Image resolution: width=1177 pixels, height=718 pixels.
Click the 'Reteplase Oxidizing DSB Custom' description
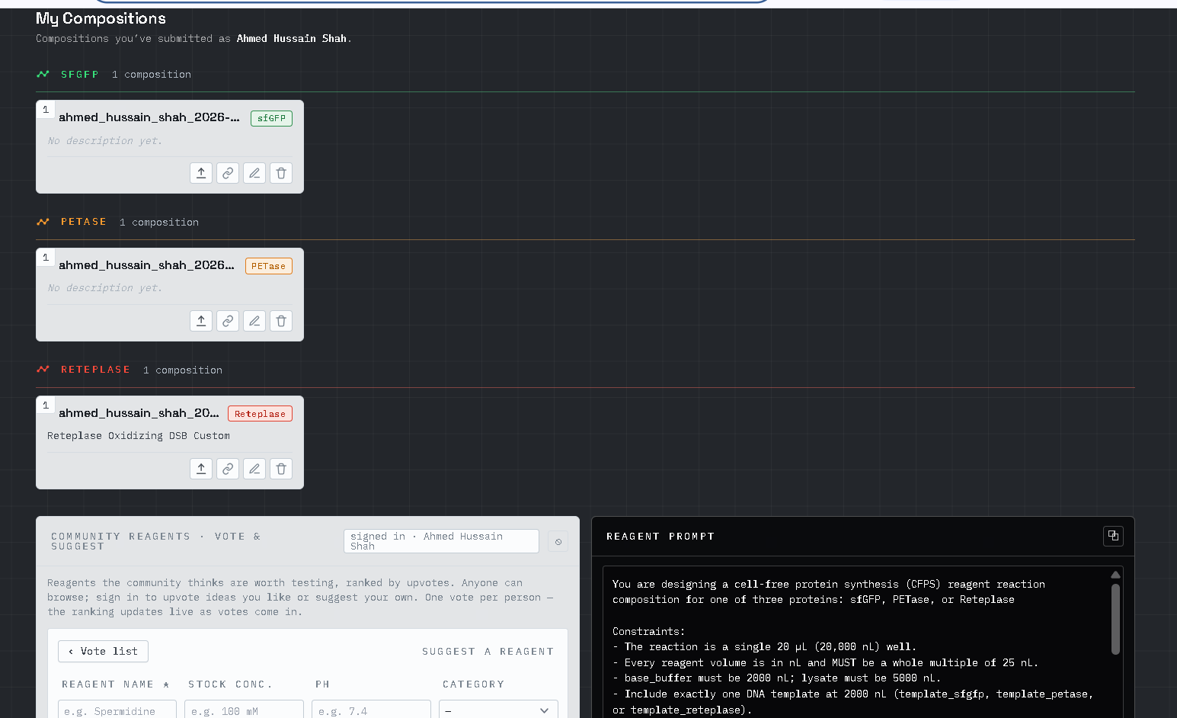click(x=139, y=436)
